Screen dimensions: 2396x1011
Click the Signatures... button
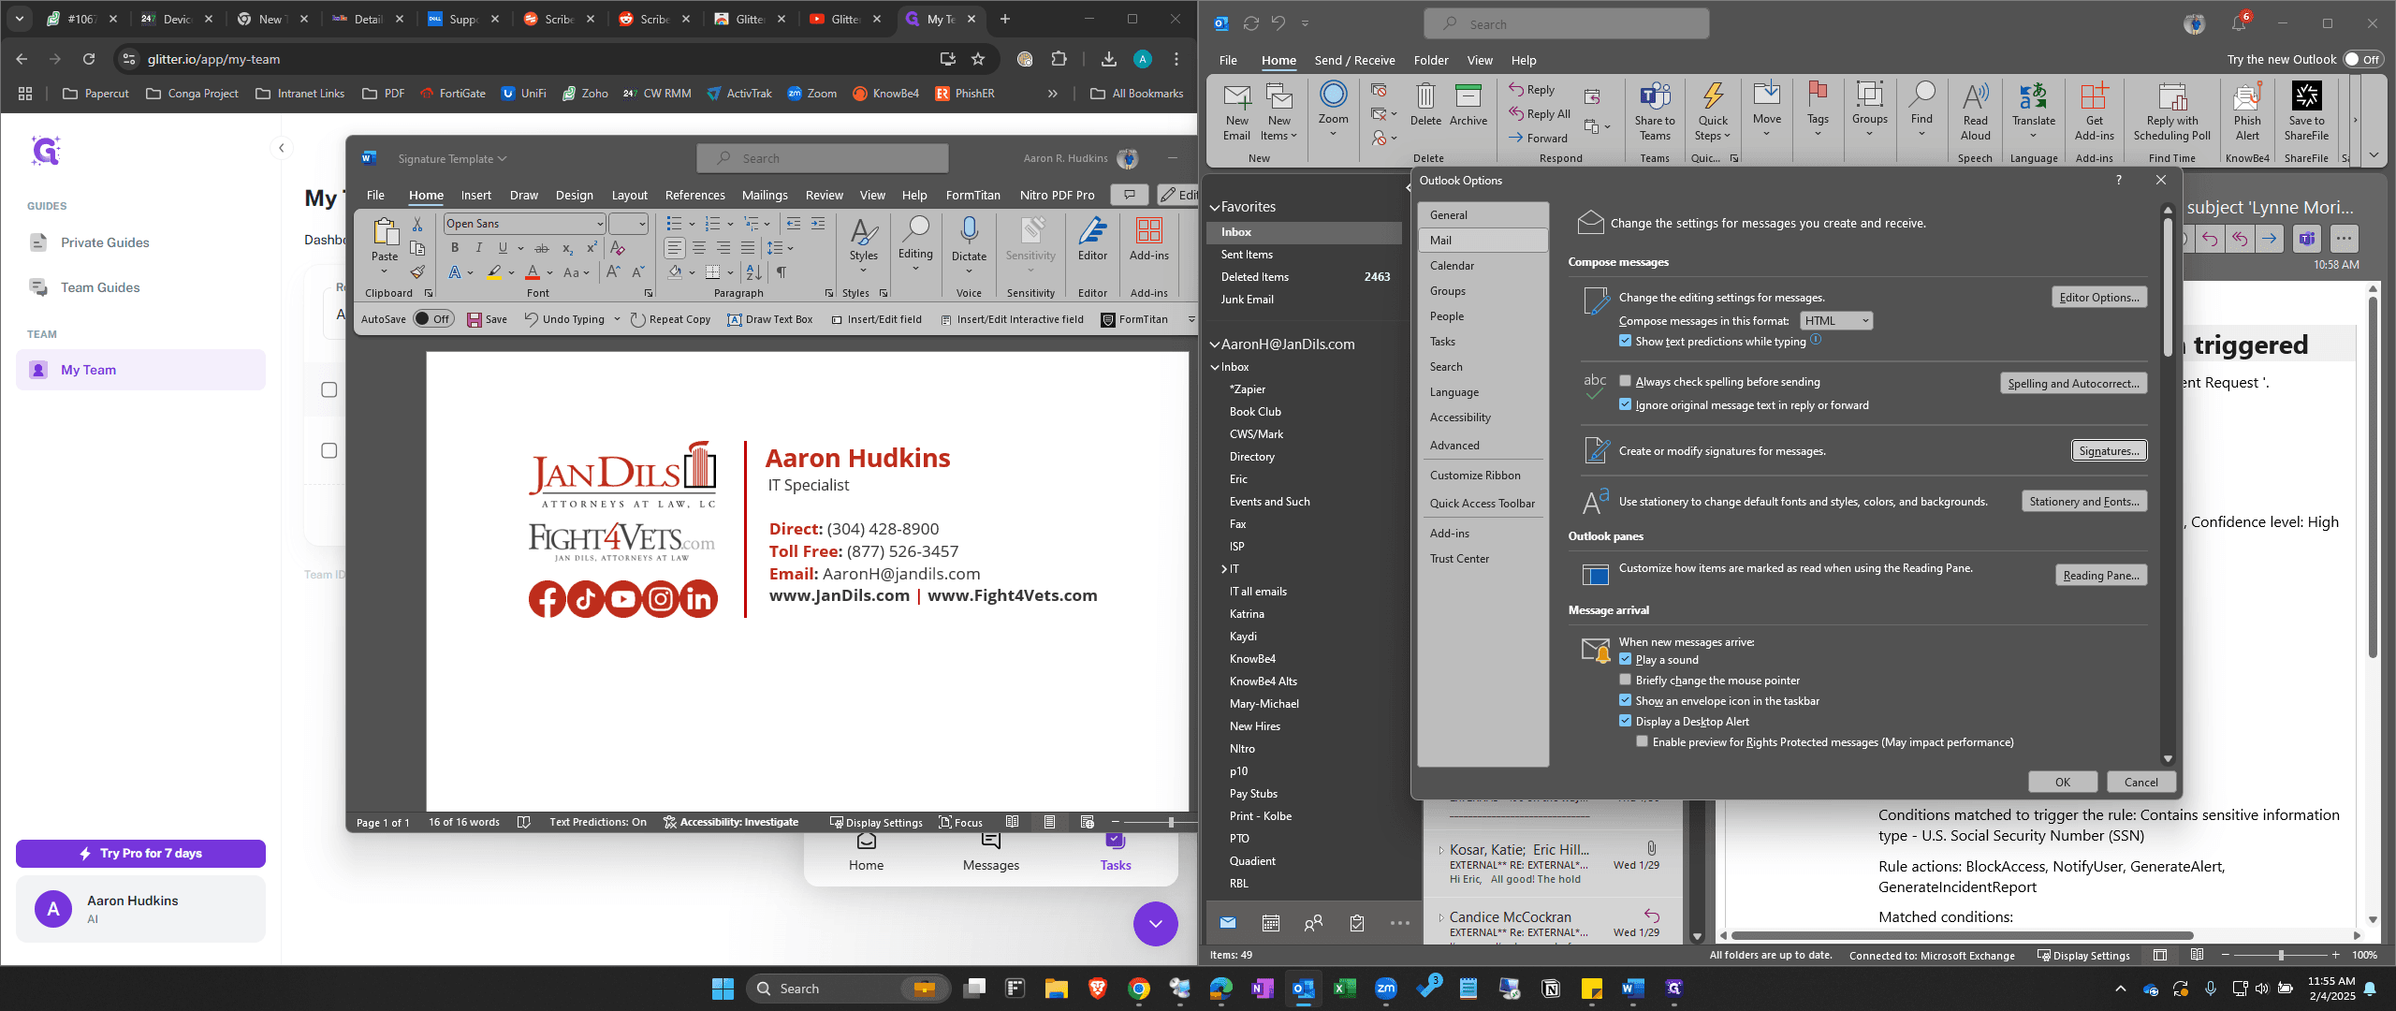[x=2109, y=450]
